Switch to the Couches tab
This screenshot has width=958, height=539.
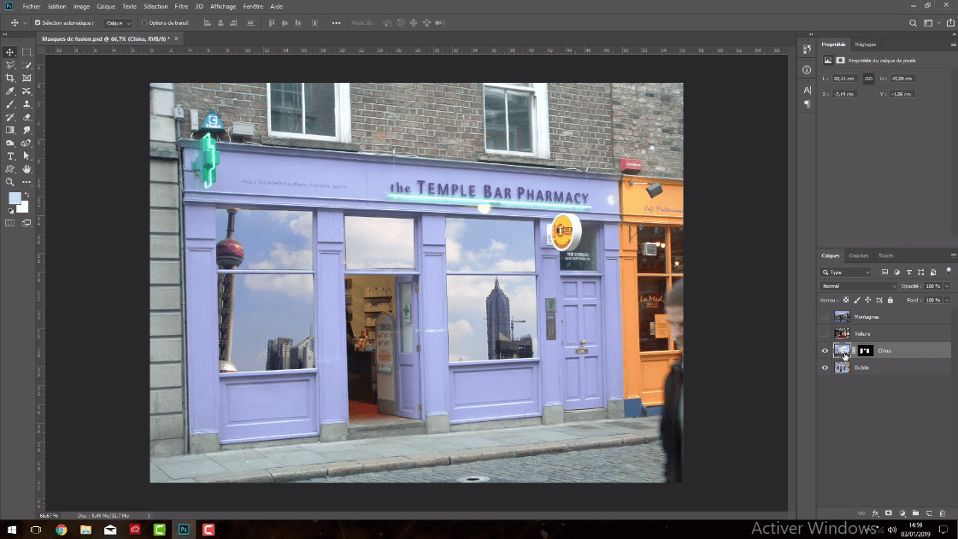[x=858, y=255]
